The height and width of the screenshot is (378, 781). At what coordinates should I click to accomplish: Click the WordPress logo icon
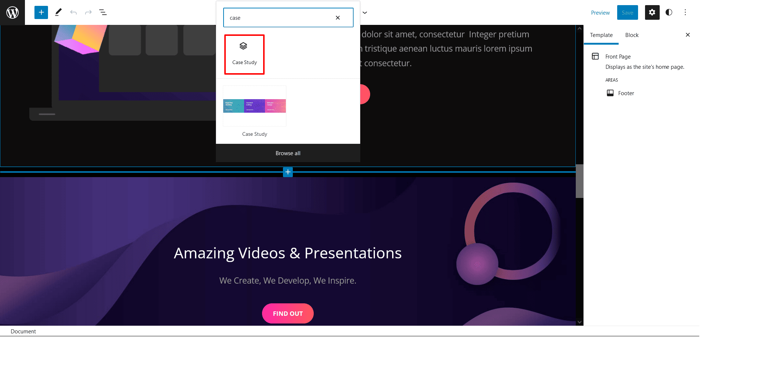(12, 12)
